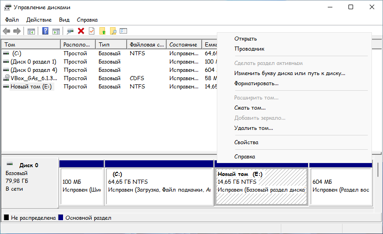The width and height of the screenshot is (383, 234).
Task: Click the Back arrow toolbar icon
Action: [x=6, y=31]
